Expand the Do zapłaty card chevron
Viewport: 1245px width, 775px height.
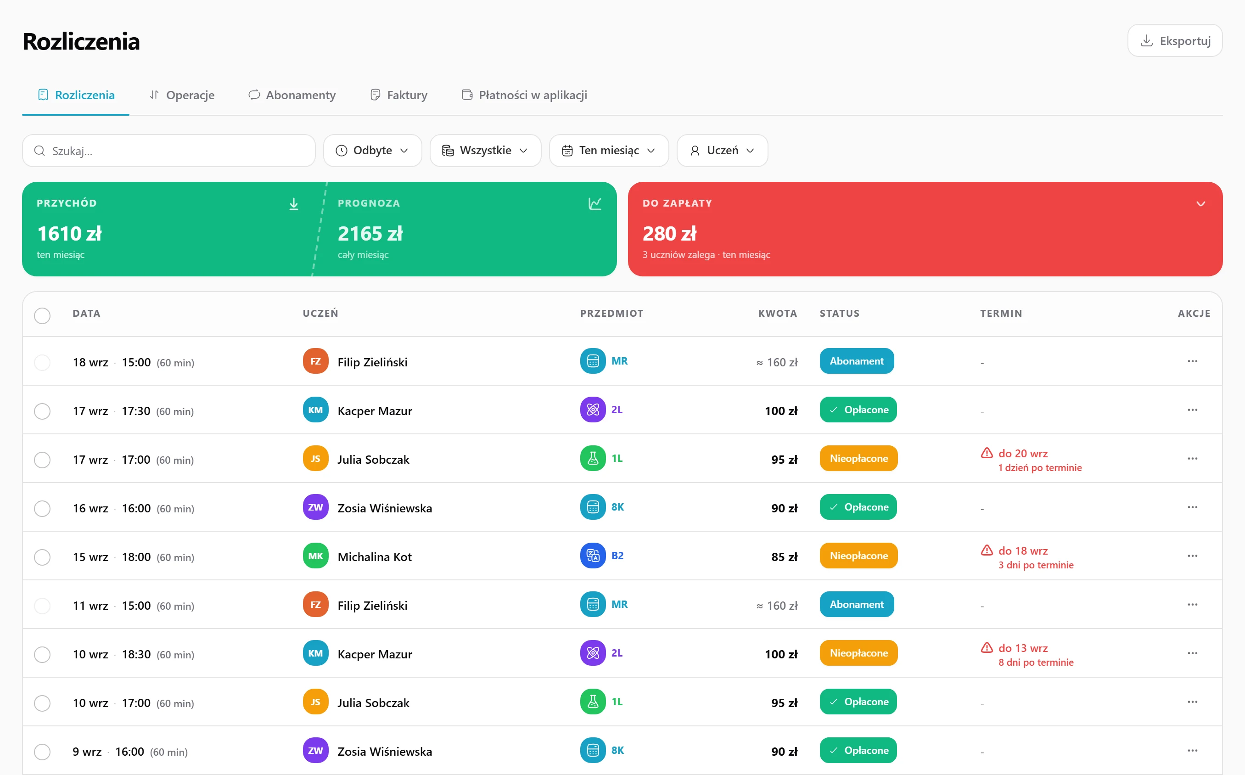click(1200, 204)
